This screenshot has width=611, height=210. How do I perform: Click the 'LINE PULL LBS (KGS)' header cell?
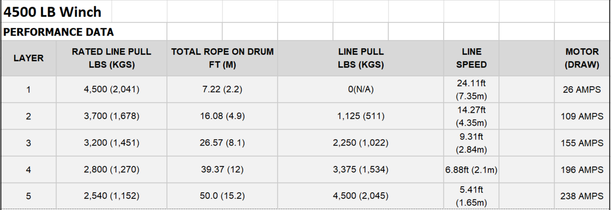[x=360, y=58]
